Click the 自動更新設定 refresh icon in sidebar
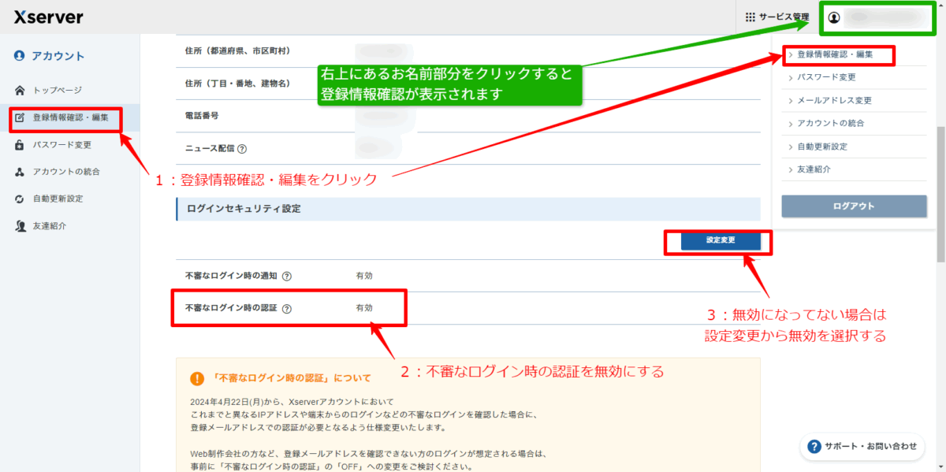Image resolution: width=946 pixels, height=472 pixels. [20, 199]
